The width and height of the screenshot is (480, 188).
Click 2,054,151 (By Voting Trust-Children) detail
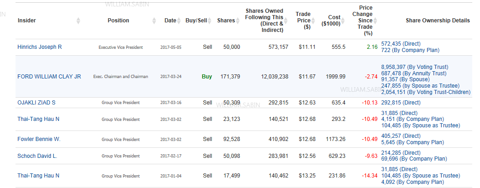pyautogui.click(x=426, y=92)
